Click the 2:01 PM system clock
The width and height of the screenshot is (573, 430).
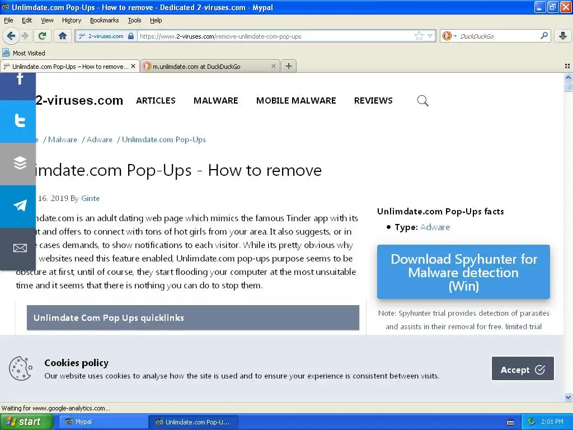coord(552,422)
